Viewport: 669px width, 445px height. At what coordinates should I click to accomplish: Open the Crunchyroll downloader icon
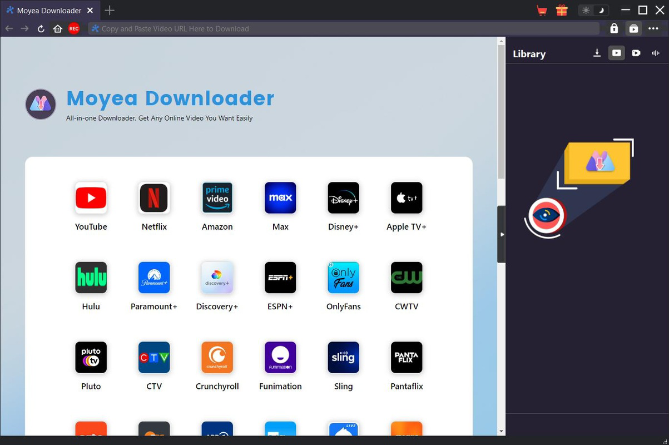(x=217, y=357)
